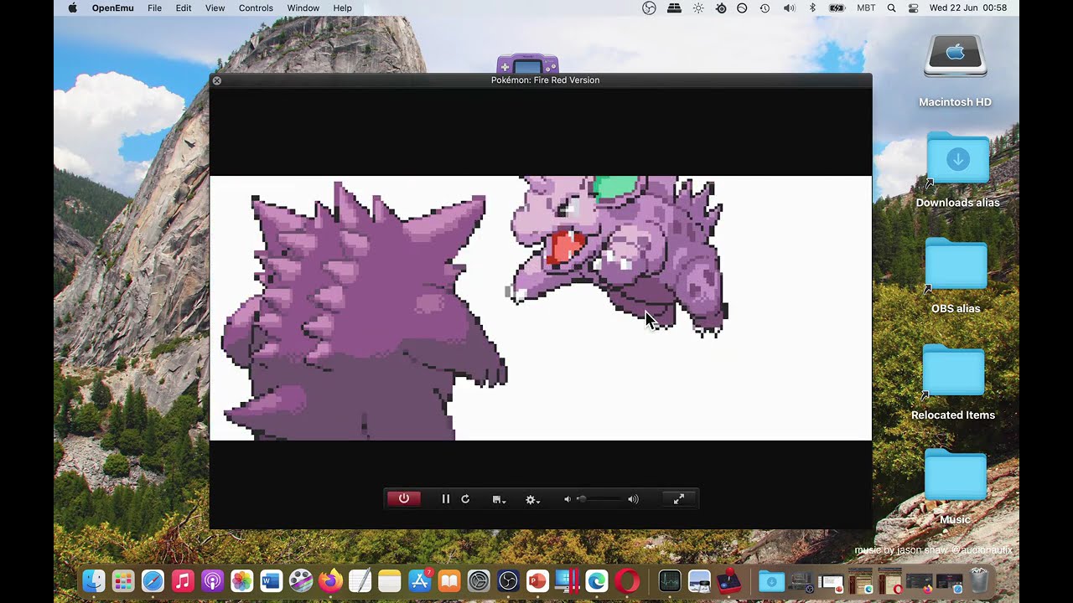Open Microsoft Word from the Dock
Image resolution: width=1073 pixels, height=603 pixels.
(x=271, y=580)
